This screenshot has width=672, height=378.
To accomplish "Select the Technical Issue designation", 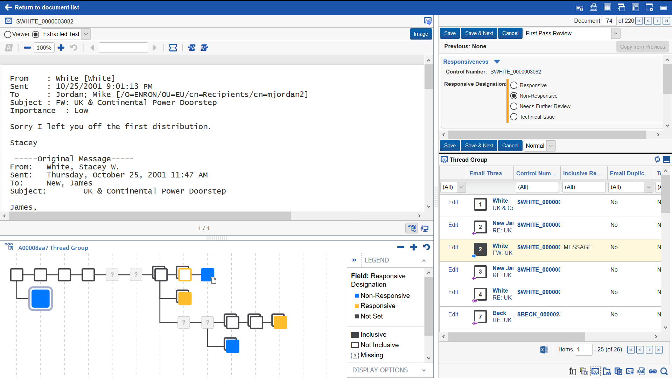I will click(x=514, y=117).
